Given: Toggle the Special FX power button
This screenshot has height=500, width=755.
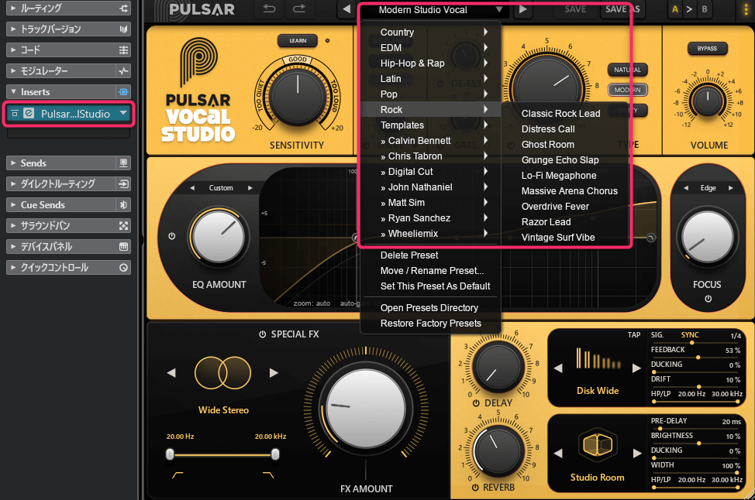Looking at the screenshot, I should [x=263, y=334].
